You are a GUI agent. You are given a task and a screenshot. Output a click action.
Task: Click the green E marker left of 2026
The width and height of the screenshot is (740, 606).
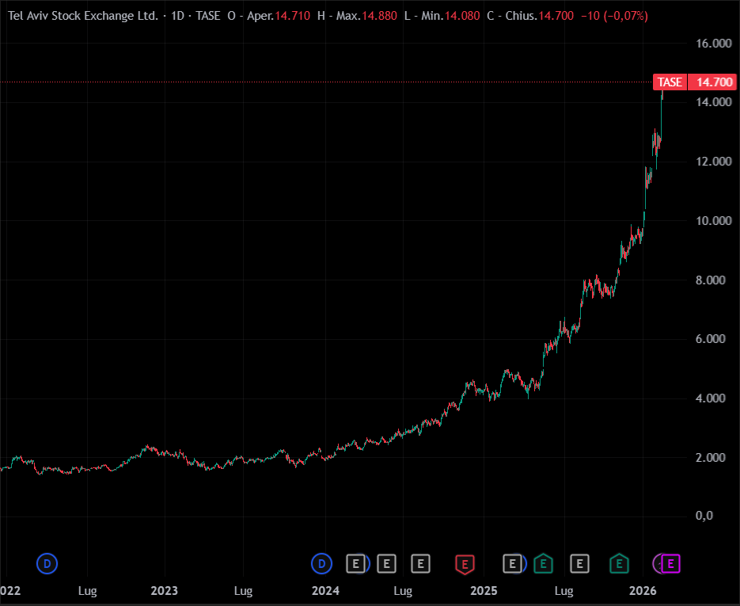[x=619, y=564]
